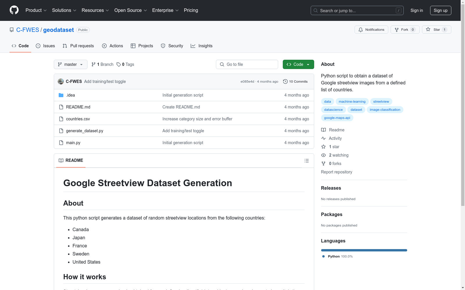Viewport: 465px width, 290px height.
Task: Click the Python language bar
Action: (x=364, y=250)
